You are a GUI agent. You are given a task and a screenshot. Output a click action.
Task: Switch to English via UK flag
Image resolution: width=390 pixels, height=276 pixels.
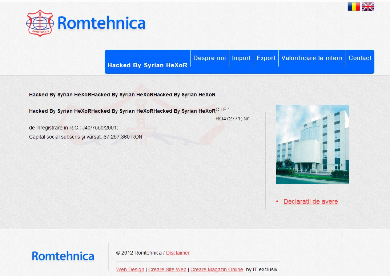coord(368,7)
